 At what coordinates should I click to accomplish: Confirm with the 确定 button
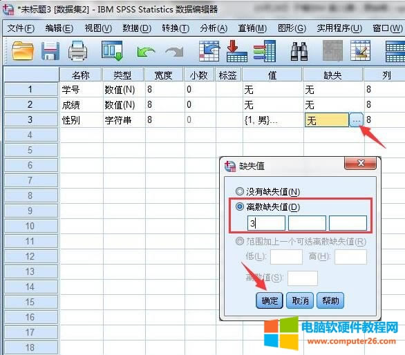[270, 300]
